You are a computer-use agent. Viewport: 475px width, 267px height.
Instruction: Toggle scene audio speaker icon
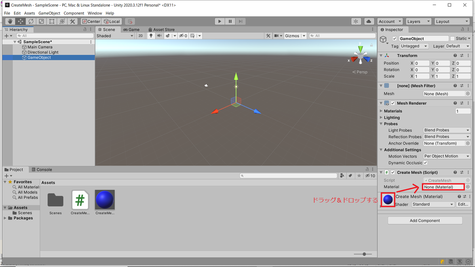coord(159,36)
